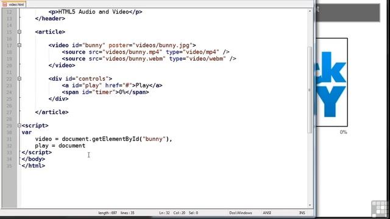Click the closing </video> tag

click(62, 65)
